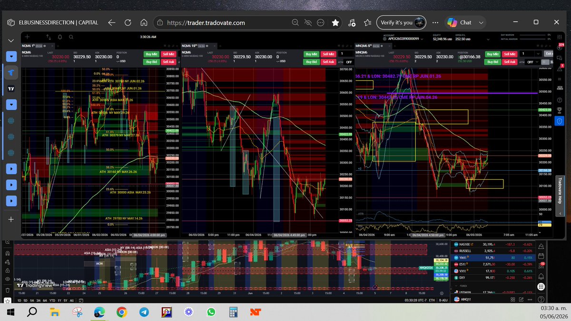Screen dimensions: 571x321
Task: Open the Tradovate orders arrows icon
Action: (x=49, y=37)
